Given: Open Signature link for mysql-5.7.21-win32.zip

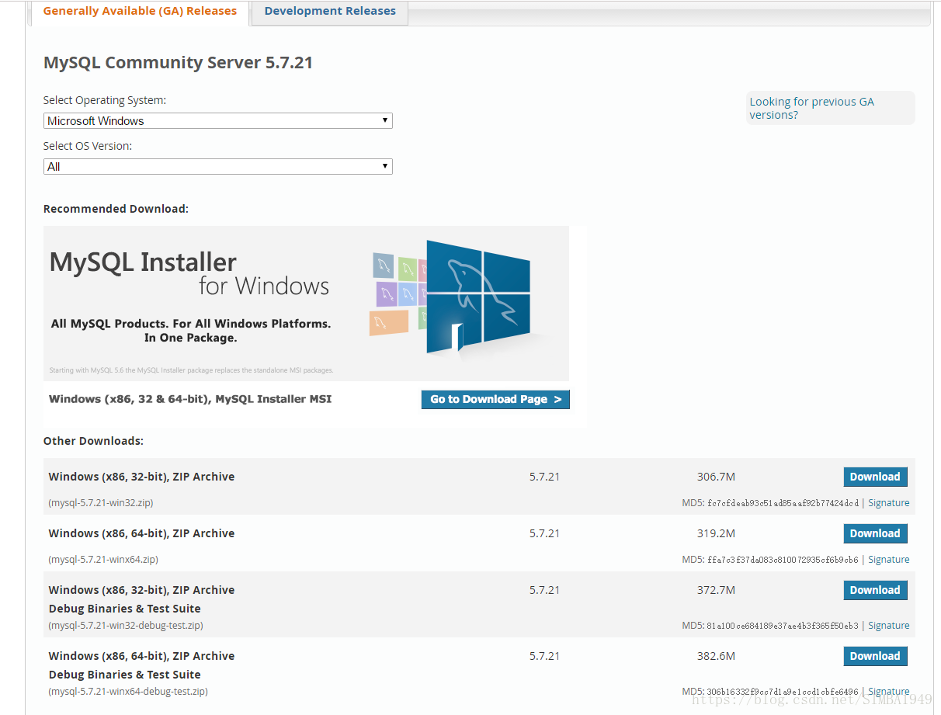Looking at the screenshot, I should pos(888,503).
